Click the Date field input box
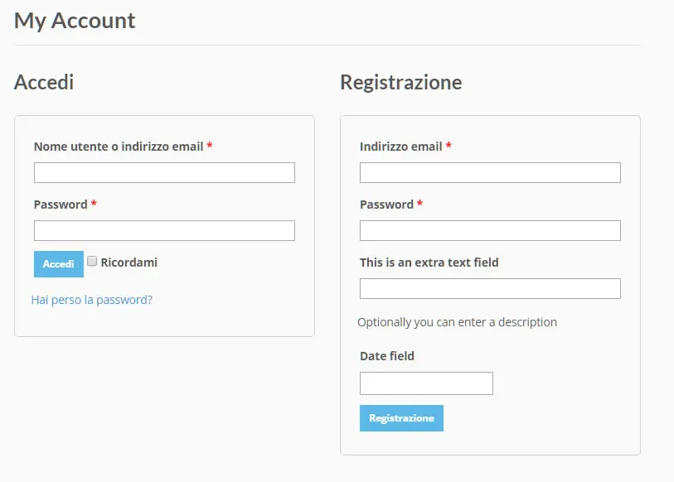This screenshot has width=674, height=482. click(x=426, y=383)
